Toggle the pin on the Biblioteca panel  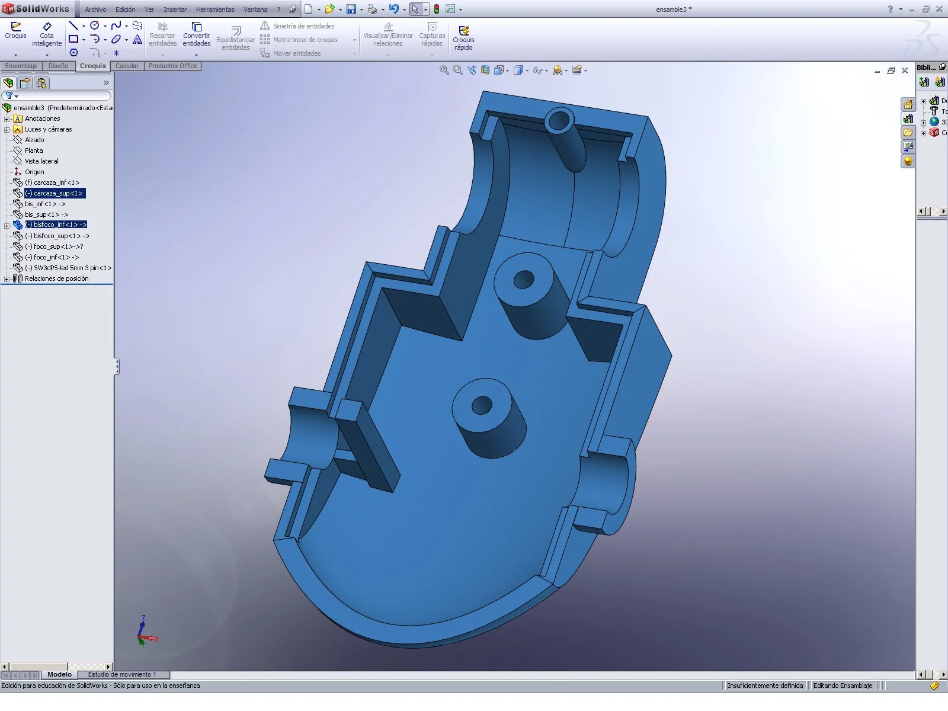click(x=942, y=67)
